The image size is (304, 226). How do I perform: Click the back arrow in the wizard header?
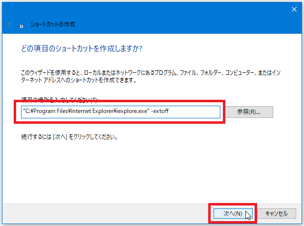[9, 24]
